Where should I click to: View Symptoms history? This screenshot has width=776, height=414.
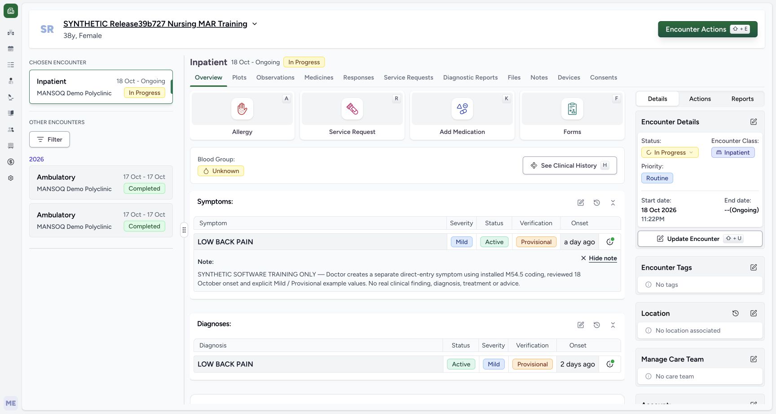(x=597, y=203)
